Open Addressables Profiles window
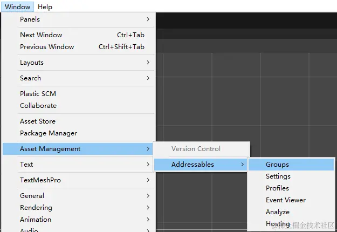The height and width of the screenshot is (232, 337). (277, 188)
